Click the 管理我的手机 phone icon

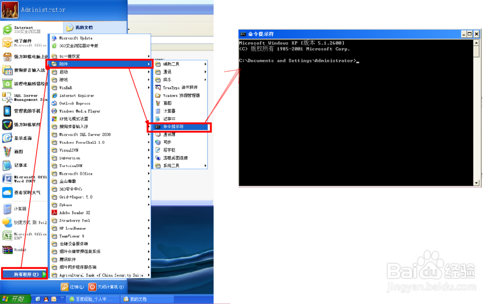coord(7,111)
